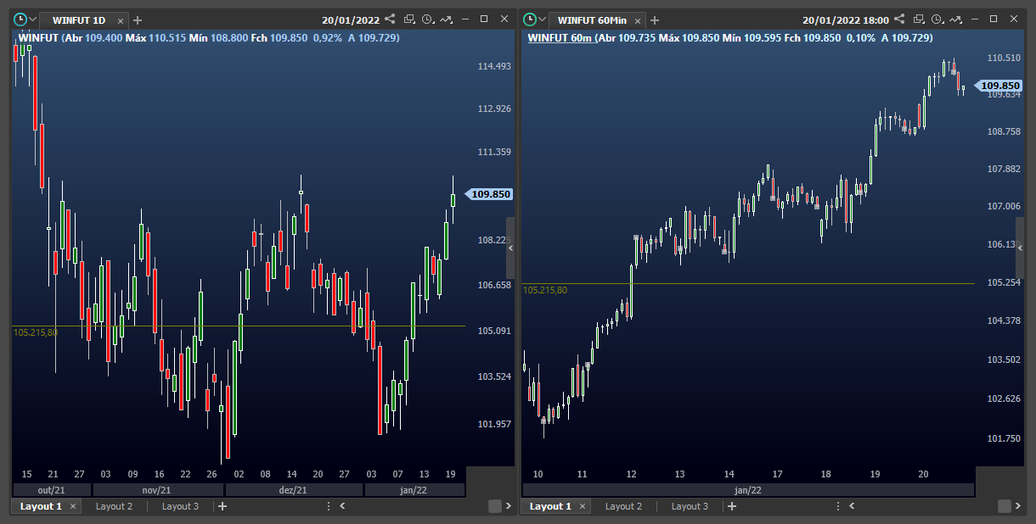Click the WINFUT 60m underlined title link

point(560,37)
